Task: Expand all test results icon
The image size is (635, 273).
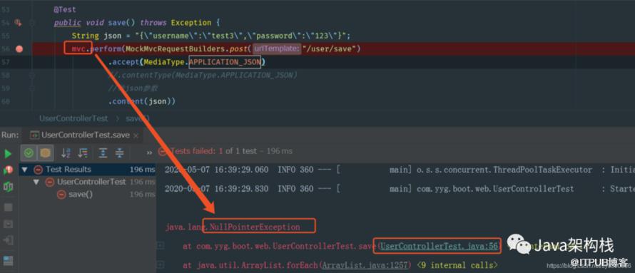Action: click(103, 153)
